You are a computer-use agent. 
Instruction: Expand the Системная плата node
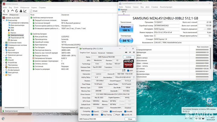[x=4, y=42]
